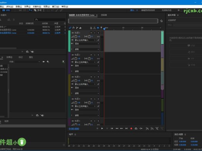Image resolution: width=202 pixels, height=151 pixels.
Task: Open 窗口(W) menu
Action: [x=56, y=7]
